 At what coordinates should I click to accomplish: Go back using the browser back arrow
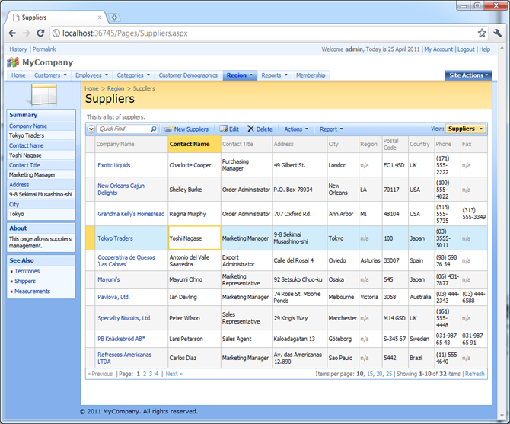12,33
